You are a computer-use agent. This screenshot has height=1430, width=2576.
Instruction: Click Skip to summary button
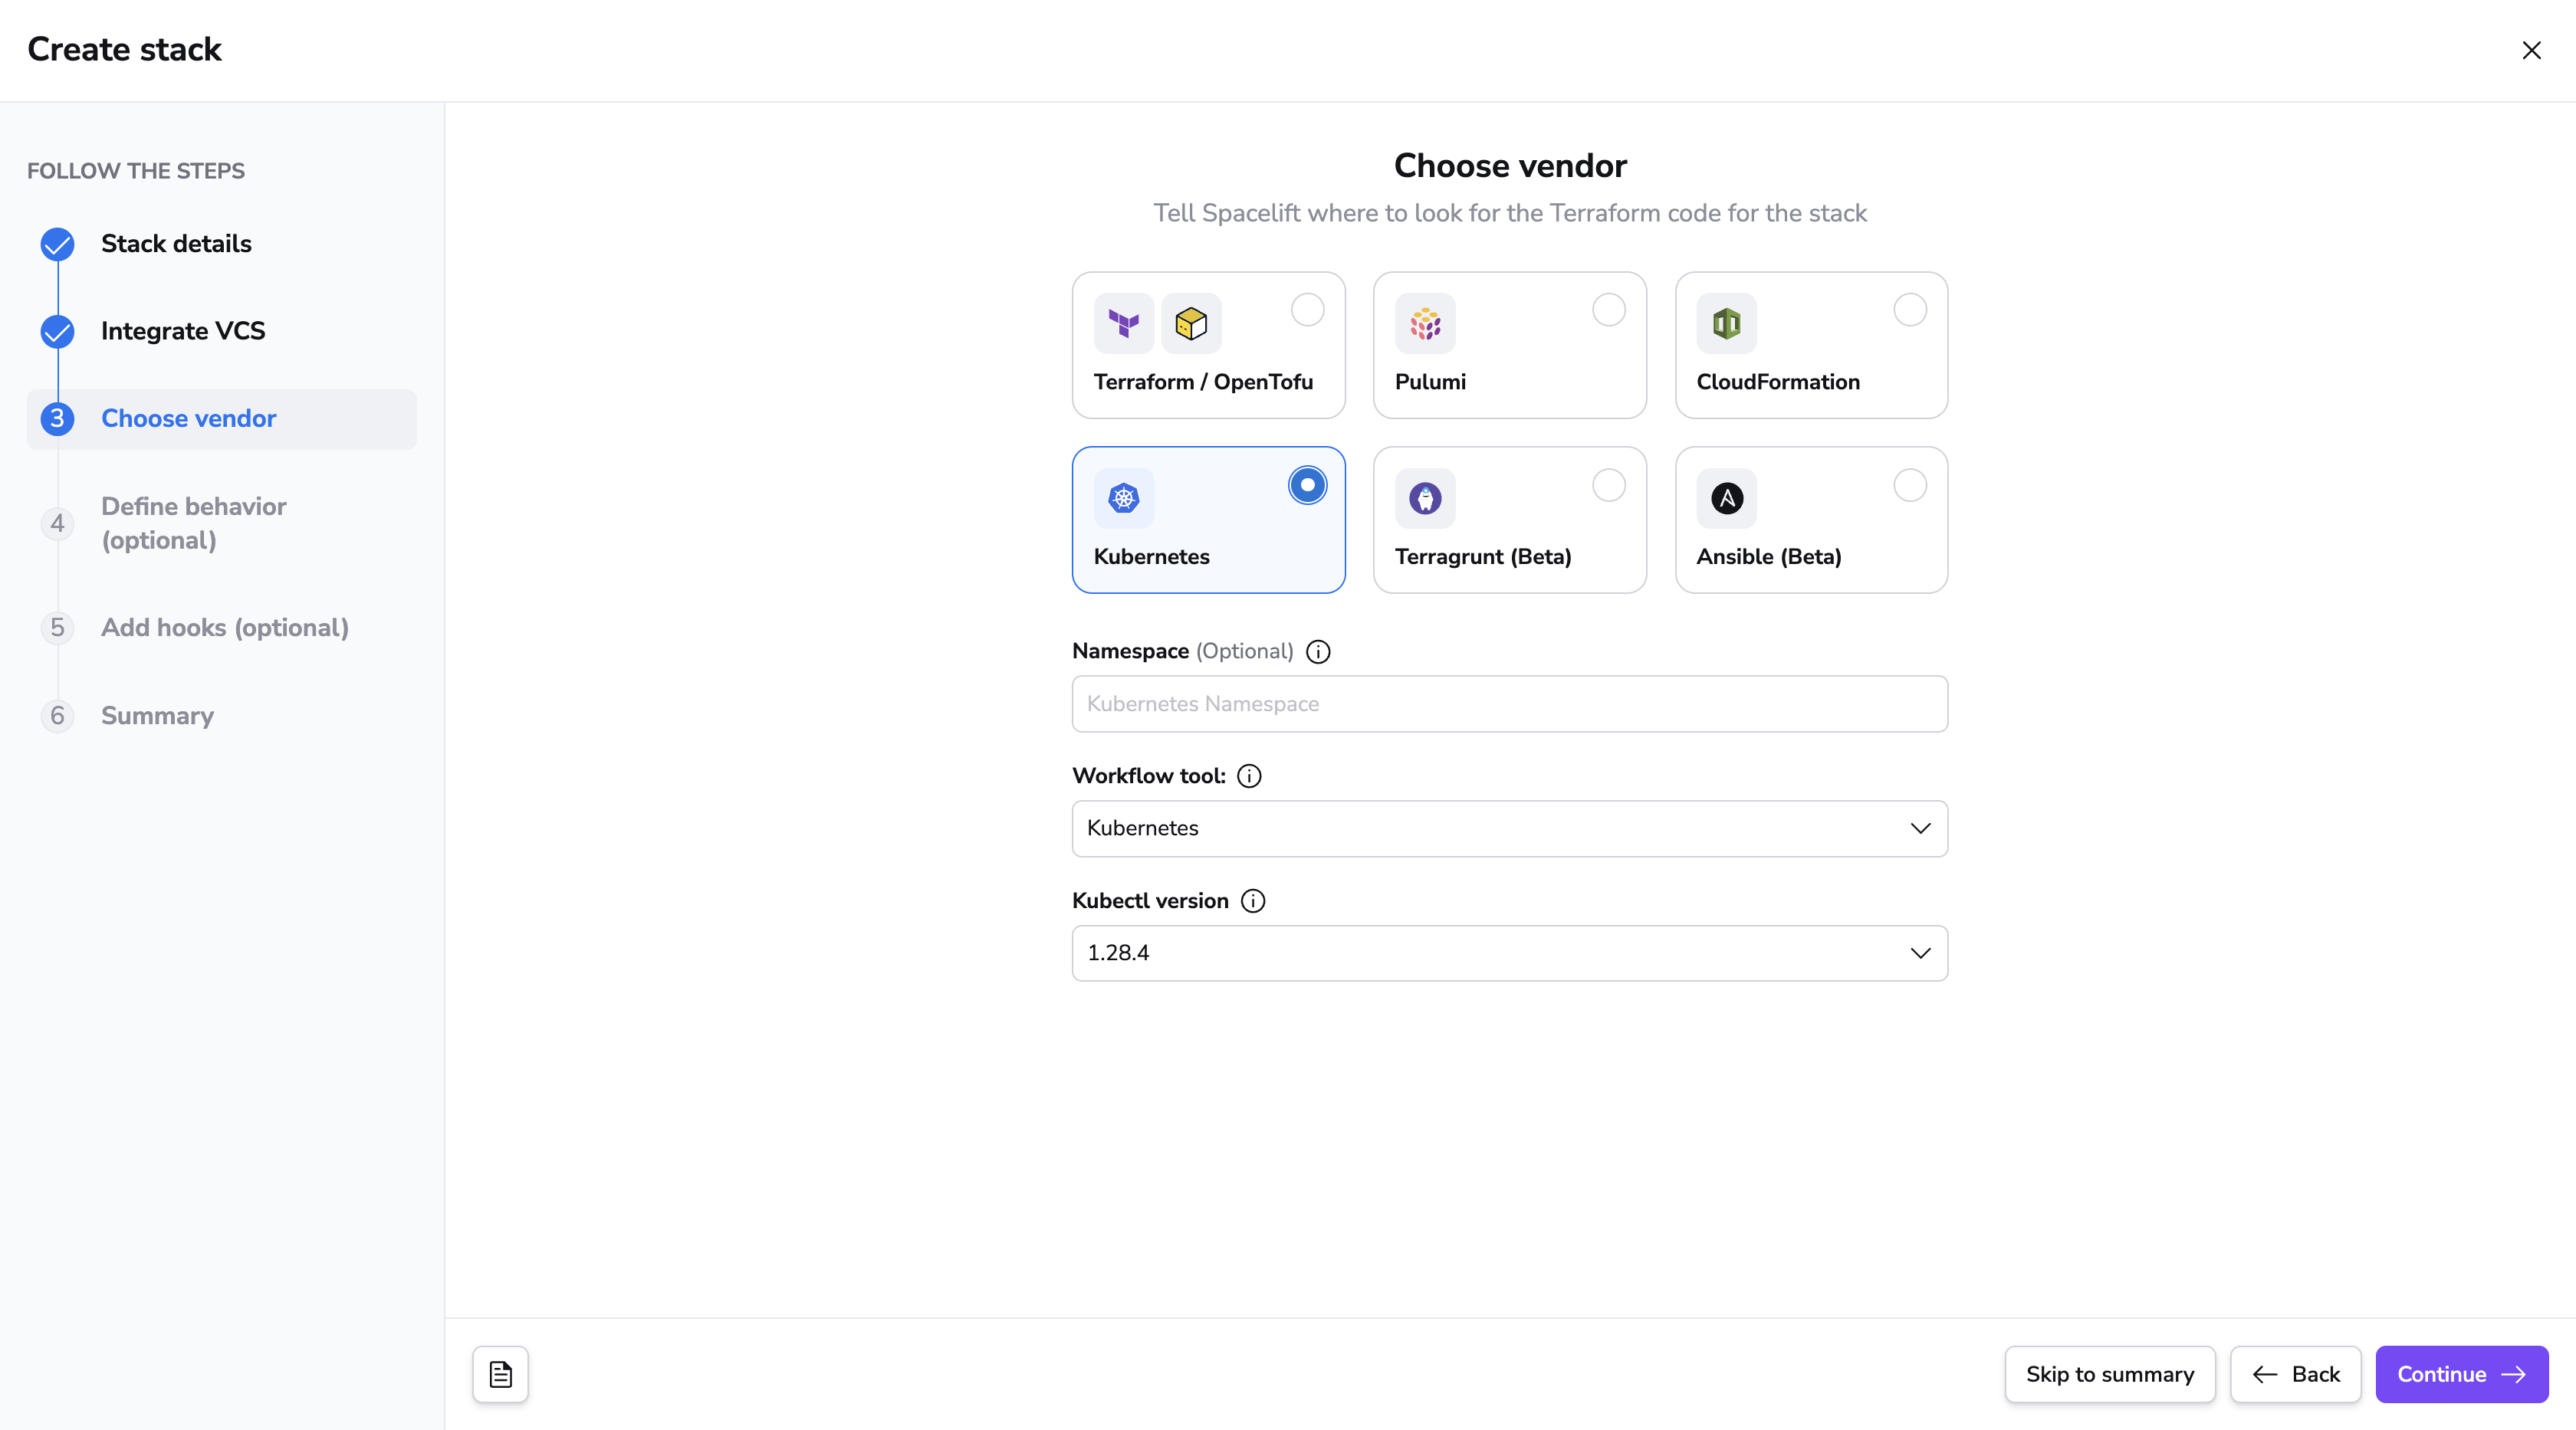[2110, 1374]
